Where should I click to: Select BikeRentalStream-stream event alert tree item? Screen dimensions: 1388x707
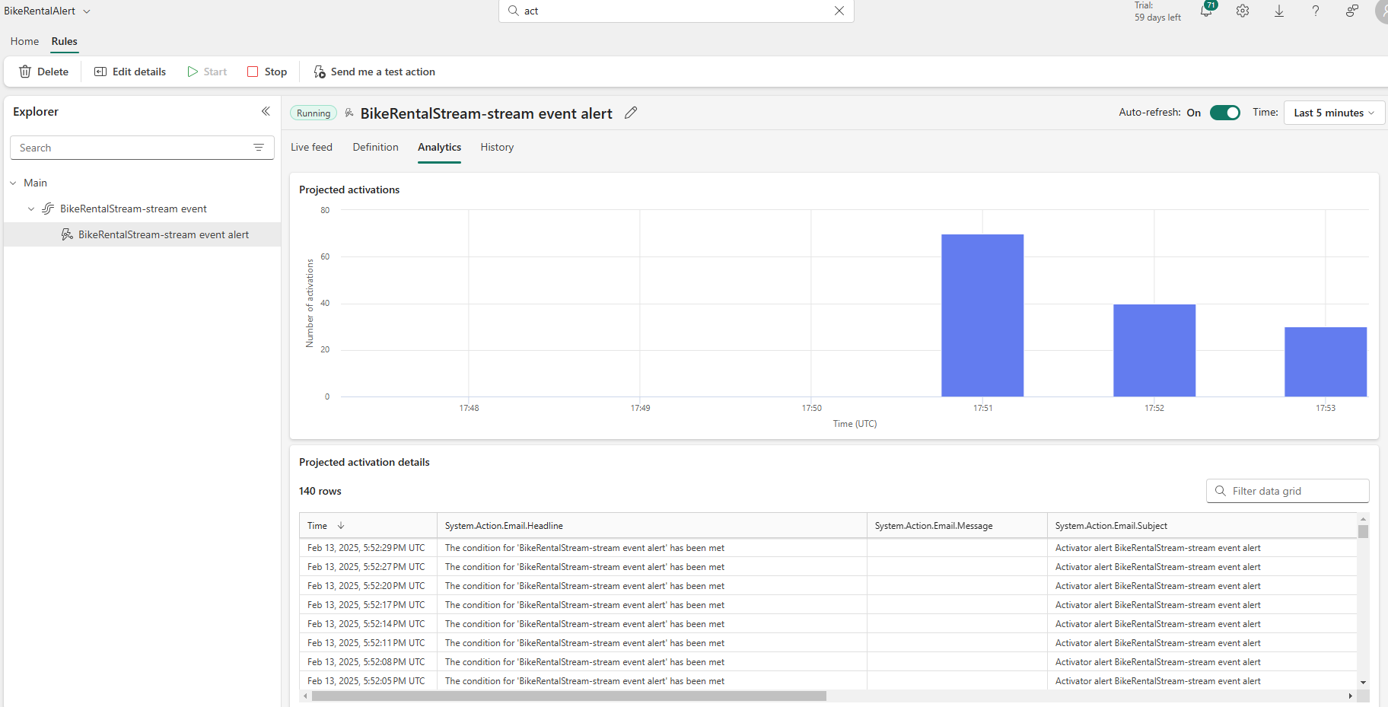[x=142, y=234]
